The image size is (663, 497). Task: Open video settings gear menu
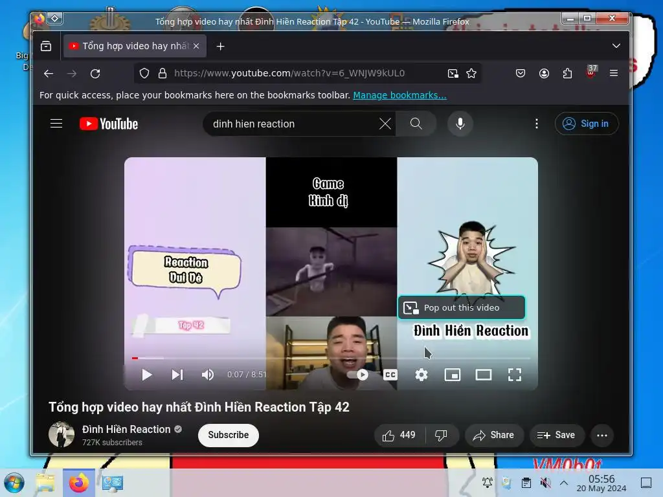point(421,375)
